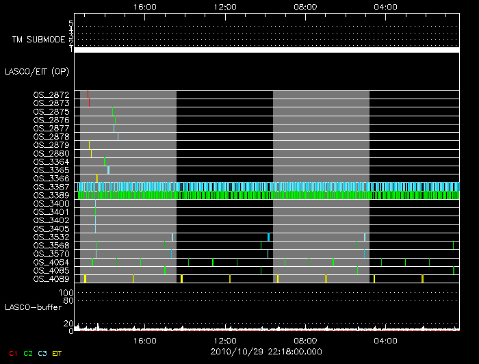Select the 08:00 tick label on bottom axis

coord(305,340)
